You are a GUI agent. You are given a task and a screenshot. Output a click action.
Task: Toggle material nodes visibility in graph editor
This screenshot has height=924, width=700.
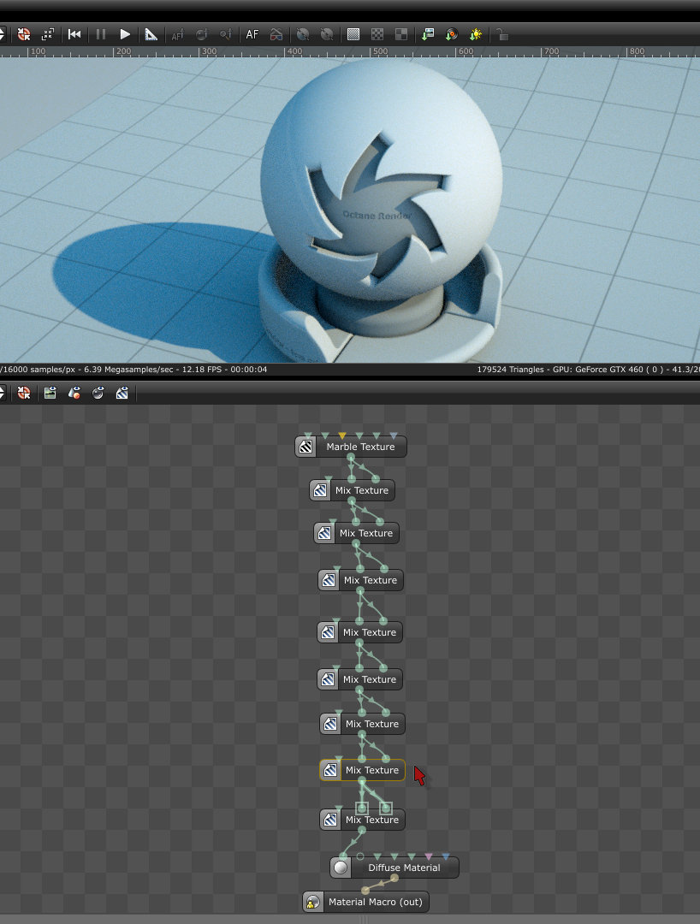click(x=98, y=393)
